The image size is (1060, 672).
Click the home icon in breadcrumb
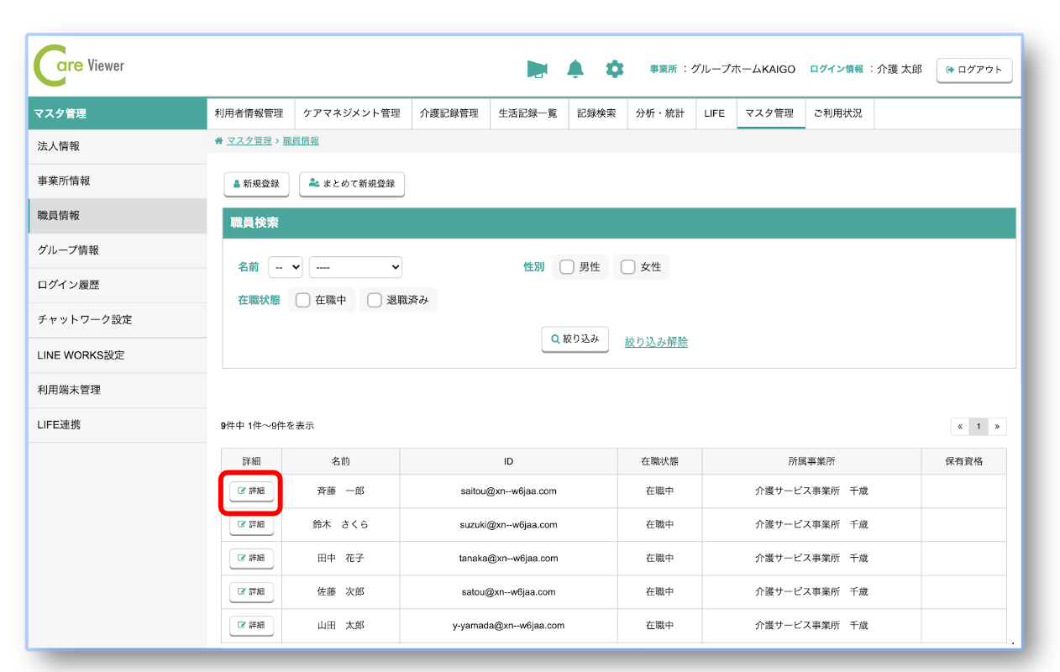click(x=219, y=141)
